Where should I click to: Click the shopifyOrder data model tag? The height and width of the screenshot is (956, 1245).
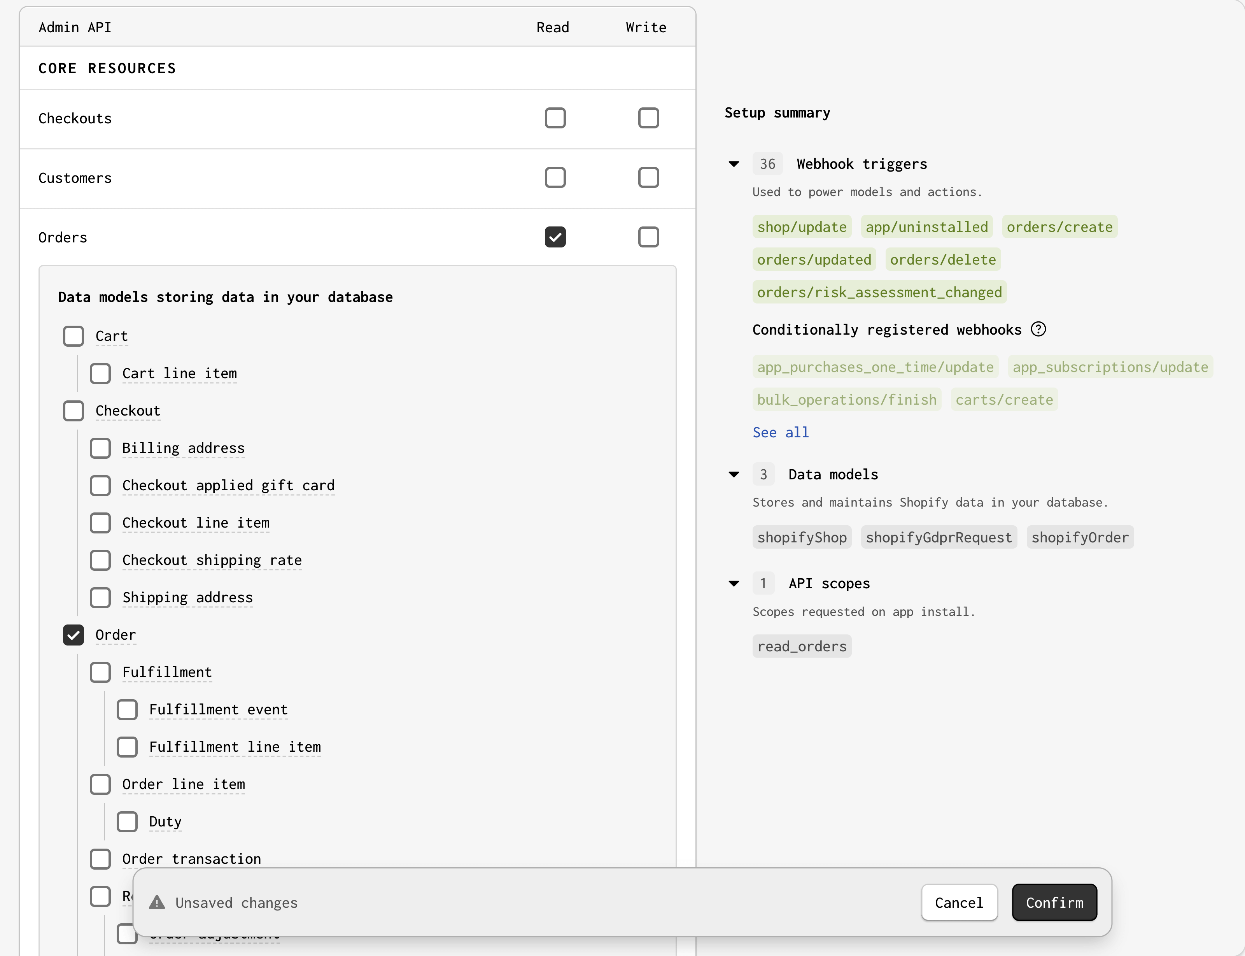[x=1080, y=537]
